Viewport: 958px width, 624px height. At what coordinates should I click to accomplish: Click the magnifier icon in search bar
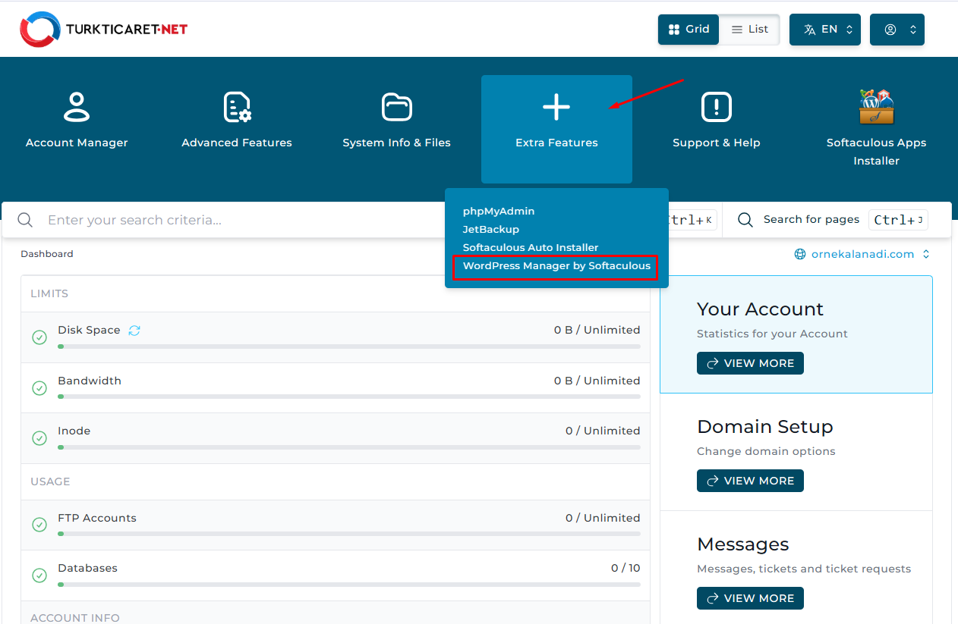point(25,220)
